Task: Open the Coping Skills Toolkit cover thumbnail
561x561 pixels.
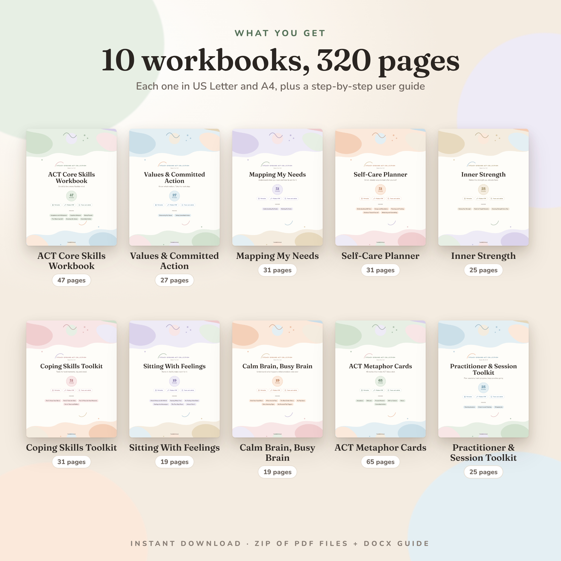Action: [71, 379]
